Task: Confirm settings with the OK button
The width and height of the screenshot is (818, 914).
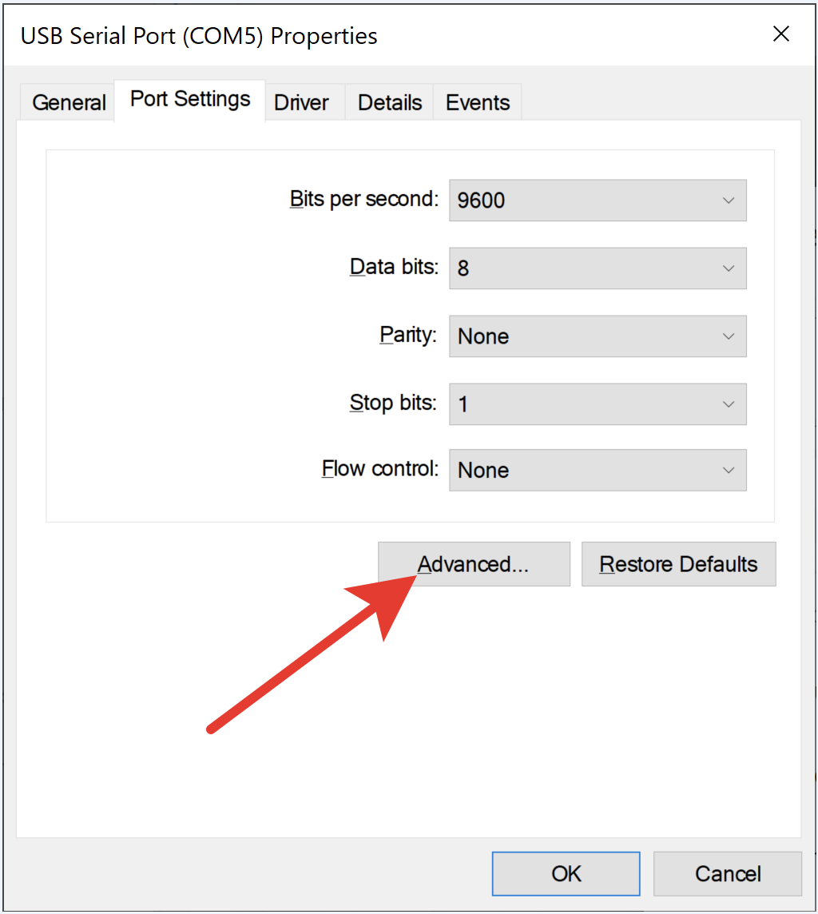Action: (566, 874)
